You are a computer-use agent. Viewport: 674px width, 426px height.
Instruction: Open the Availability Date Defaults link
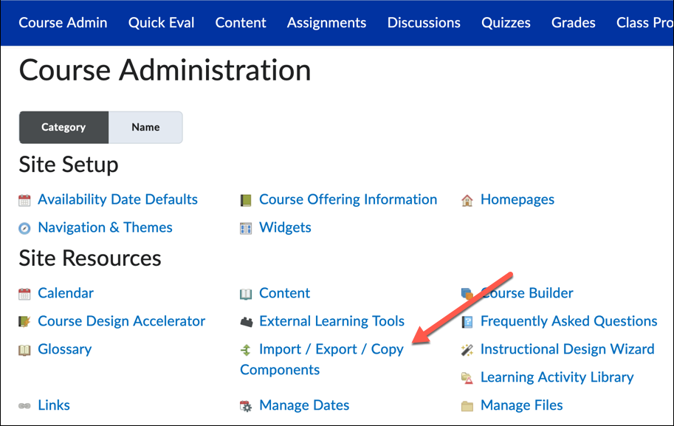[117, 199]
